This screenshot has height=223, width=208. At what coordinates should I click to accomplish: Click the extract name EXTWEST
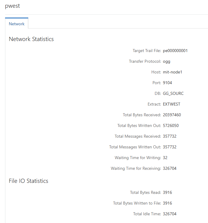pyautogui.click(x=172, y=104)
